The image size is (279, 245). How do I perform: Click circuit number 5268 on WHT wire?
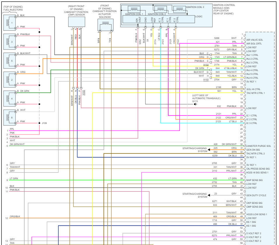tap(217, 38)
